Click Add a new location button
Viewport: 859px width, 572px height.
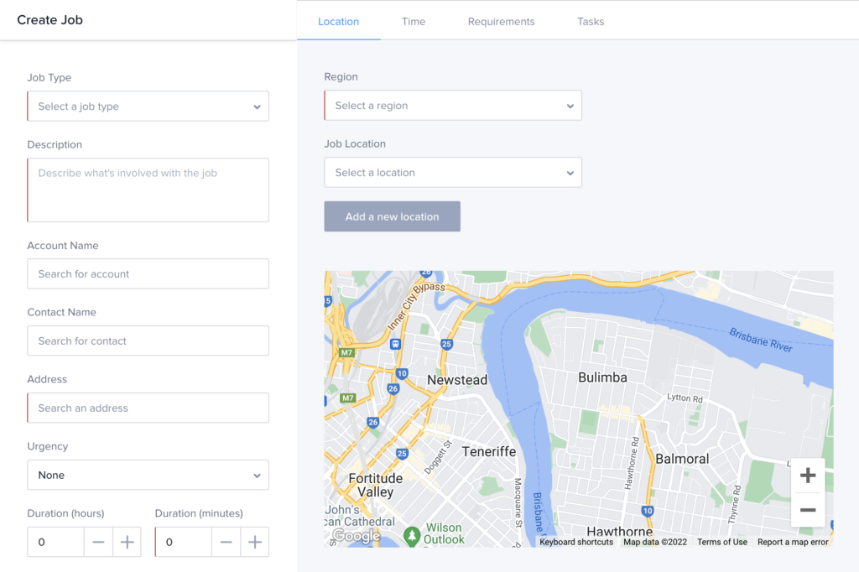click(x=392, y=216)
